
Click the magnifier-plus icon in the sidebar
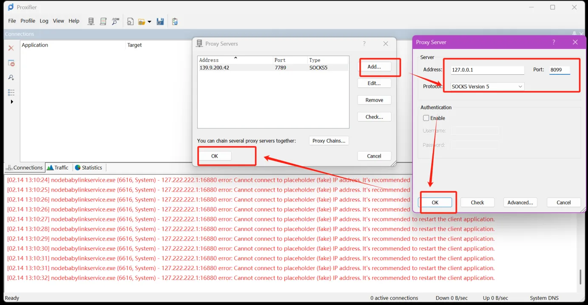pos(11,77)
